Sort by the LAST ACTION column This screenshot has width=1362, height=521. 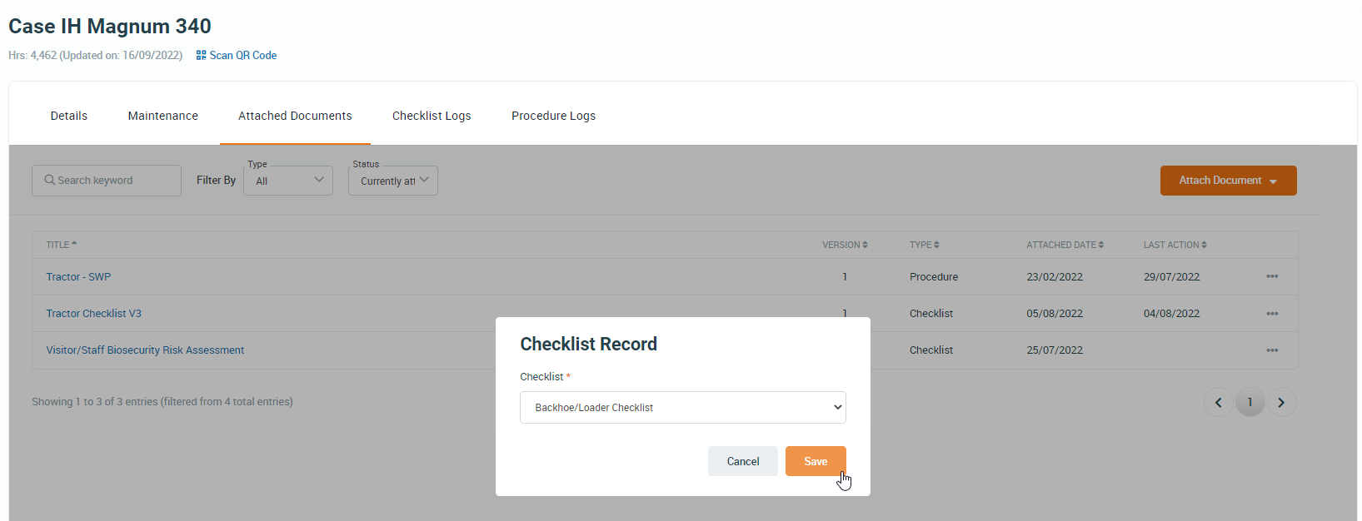(1175, 245)
